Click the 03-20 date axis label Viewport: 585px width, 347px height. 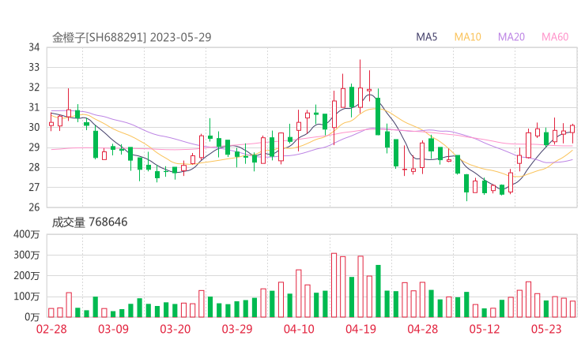point(175,329)
